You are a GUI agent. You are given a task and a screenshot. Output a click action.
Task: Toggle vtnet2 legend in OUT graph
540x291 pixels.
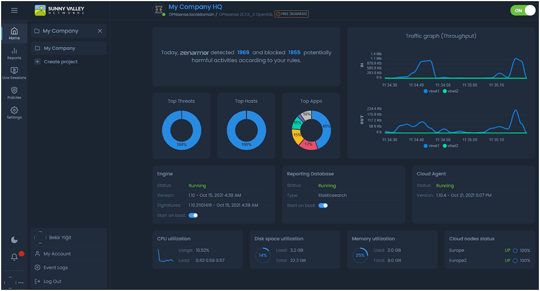pyautogui.click(x=451, y=146)
